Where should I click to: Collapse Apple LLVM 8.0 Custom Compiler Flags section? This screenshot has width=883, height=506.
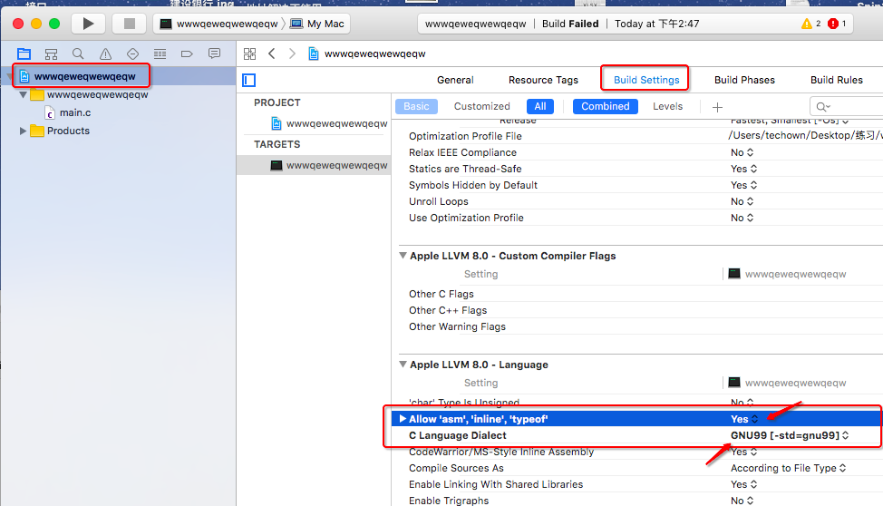[403, 255]
